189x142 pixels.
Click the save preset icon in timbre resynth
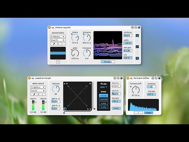click(139, 28)
